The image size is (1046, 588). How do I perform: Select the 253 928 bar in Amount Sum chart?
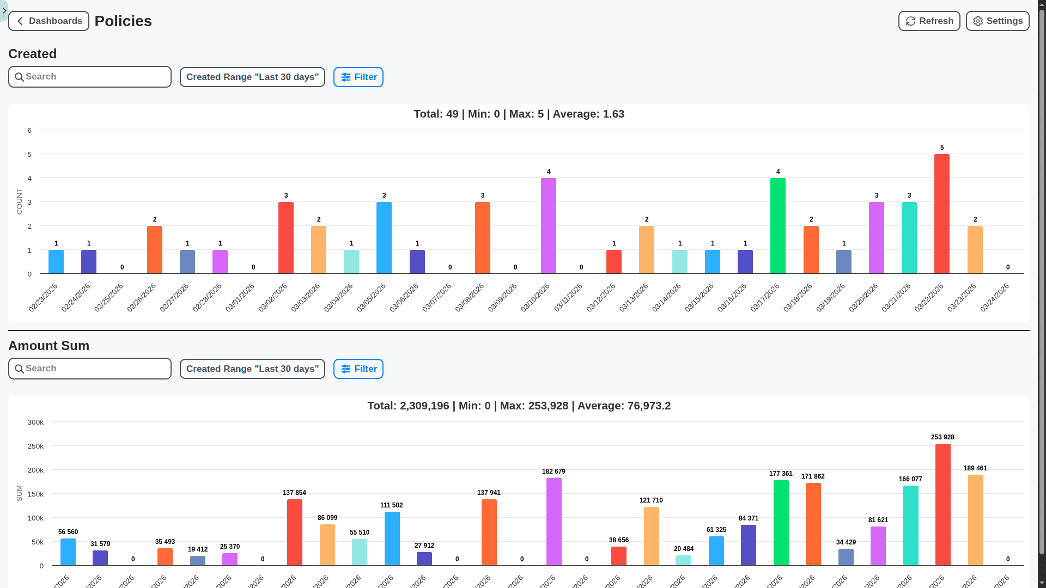(942, 504)
